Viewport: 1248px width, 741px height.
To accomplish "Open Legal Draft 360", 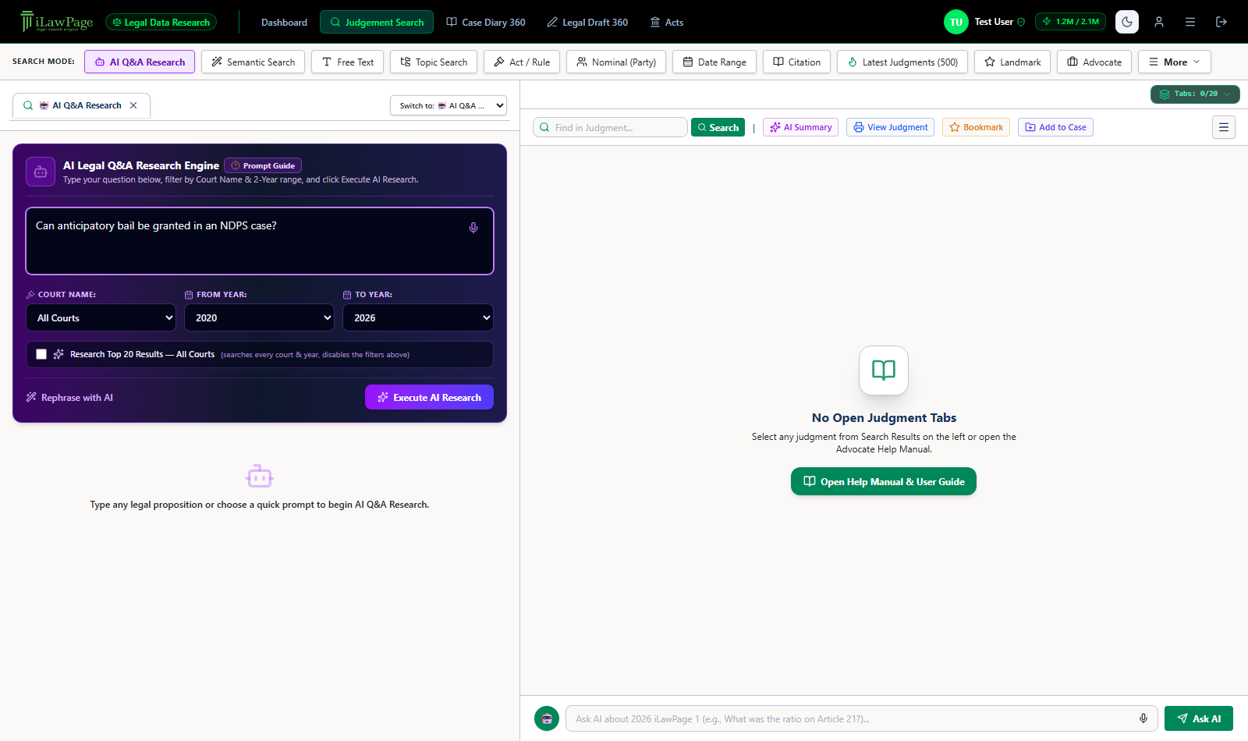I will click(587, 22).
